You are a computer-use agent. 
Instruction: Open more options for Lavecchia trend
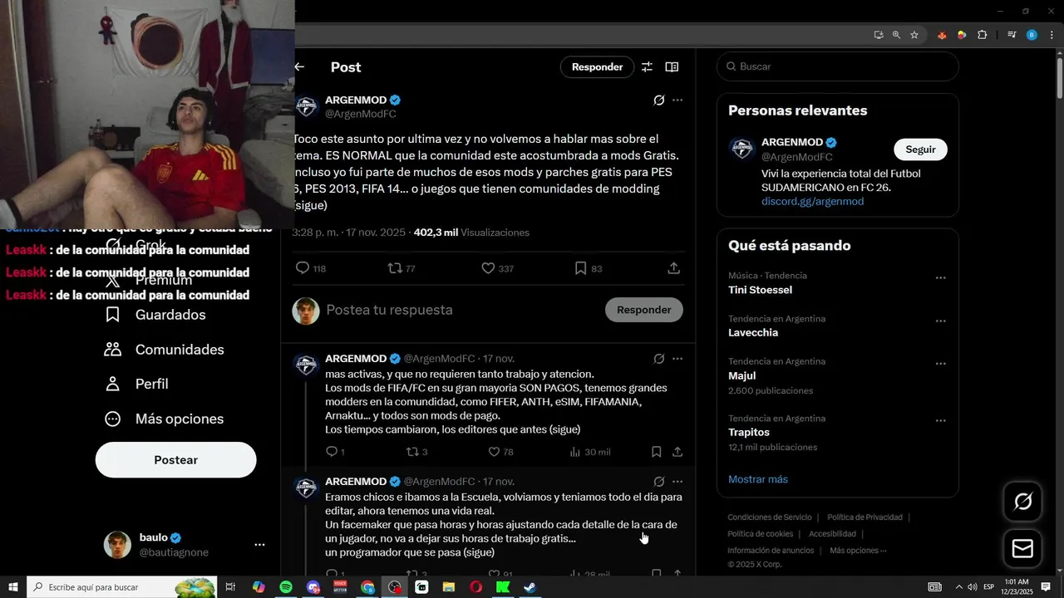tap(940, 321)
